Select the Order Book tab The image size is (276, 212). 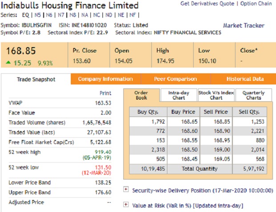click(141, 95)
